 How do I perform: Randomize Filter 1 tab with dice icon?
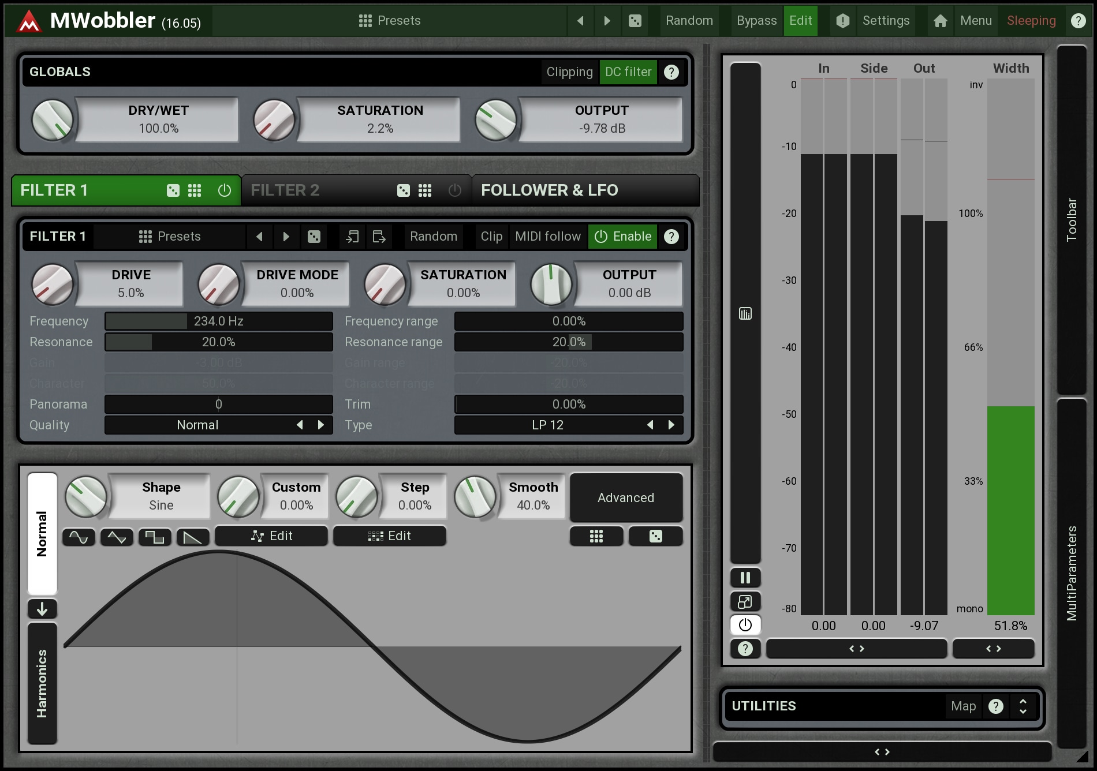pyautogui.click(x=173, y=190)
